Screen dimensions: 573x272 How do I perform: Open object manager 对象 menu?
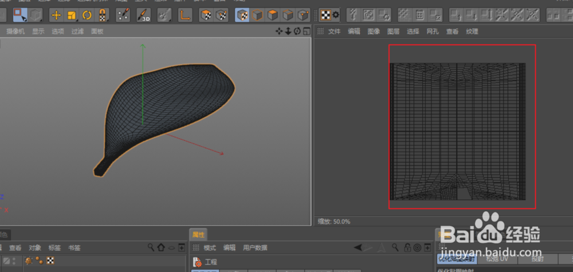tap(35, 248)
